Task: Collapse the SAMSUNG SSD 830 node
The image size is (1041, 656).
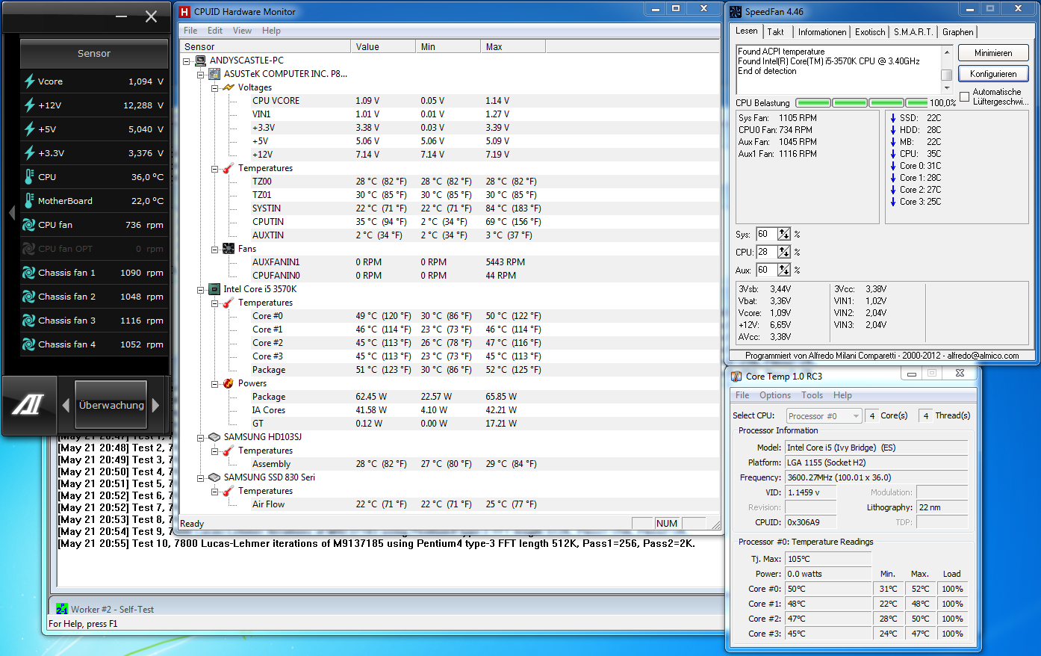Action: pyautogui.click(x=200, y=477)
